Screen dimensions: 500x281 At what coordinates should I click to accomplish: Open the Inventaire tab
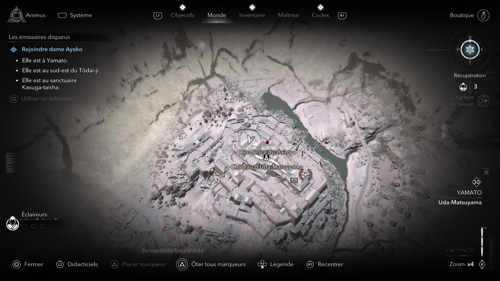[252, 15]
